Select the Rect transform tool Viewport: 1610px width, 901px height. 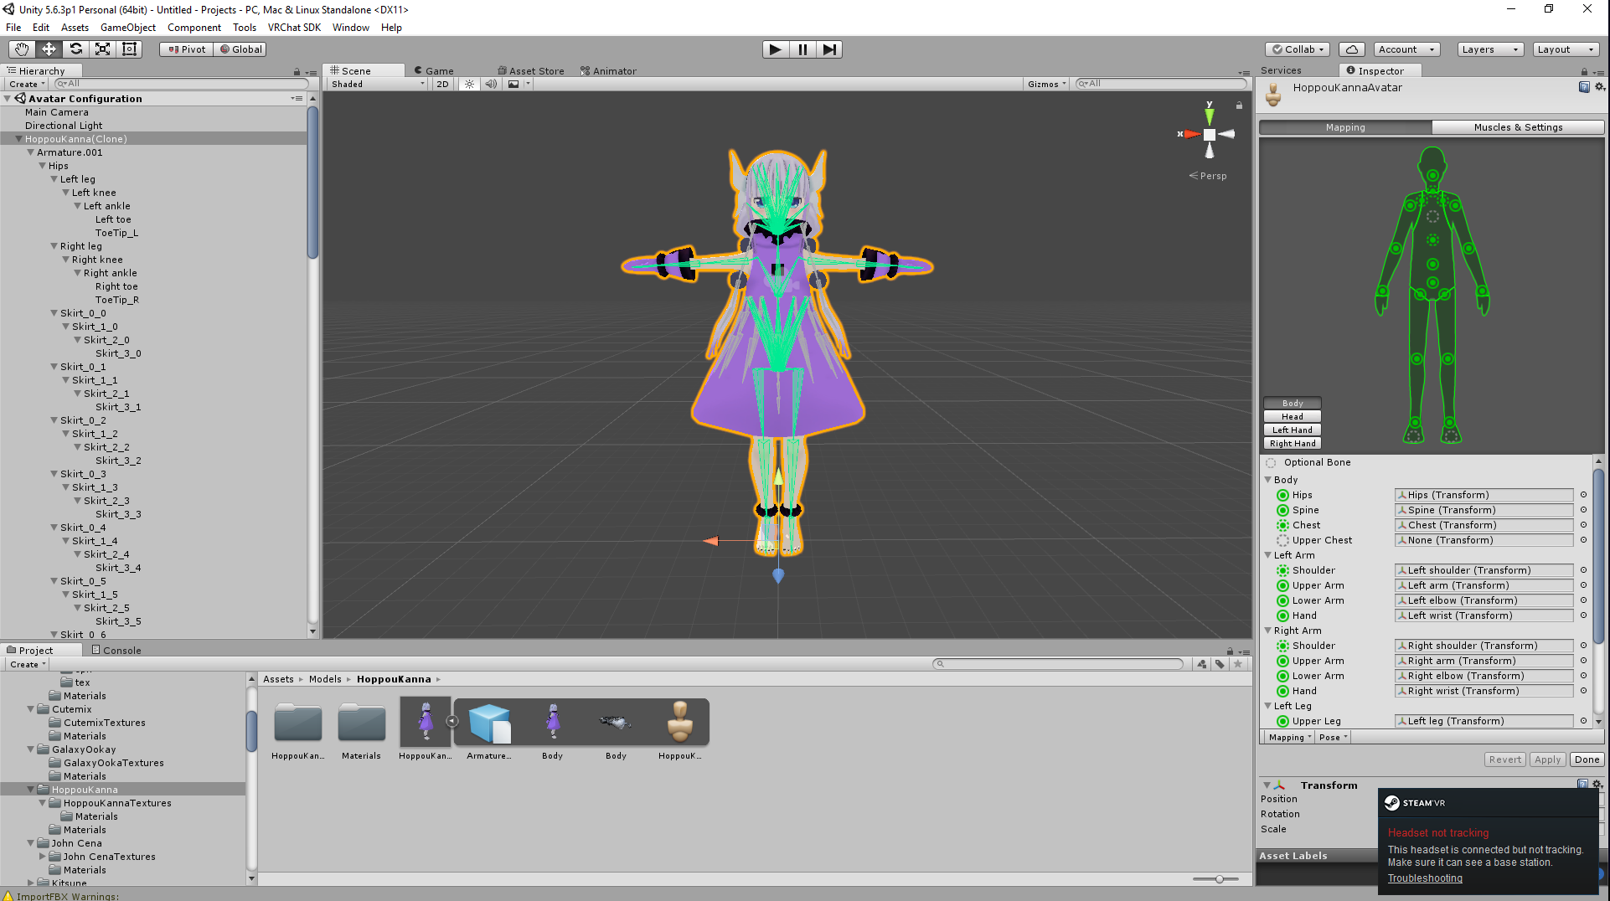pyautogui.click(x=129, y=49)
